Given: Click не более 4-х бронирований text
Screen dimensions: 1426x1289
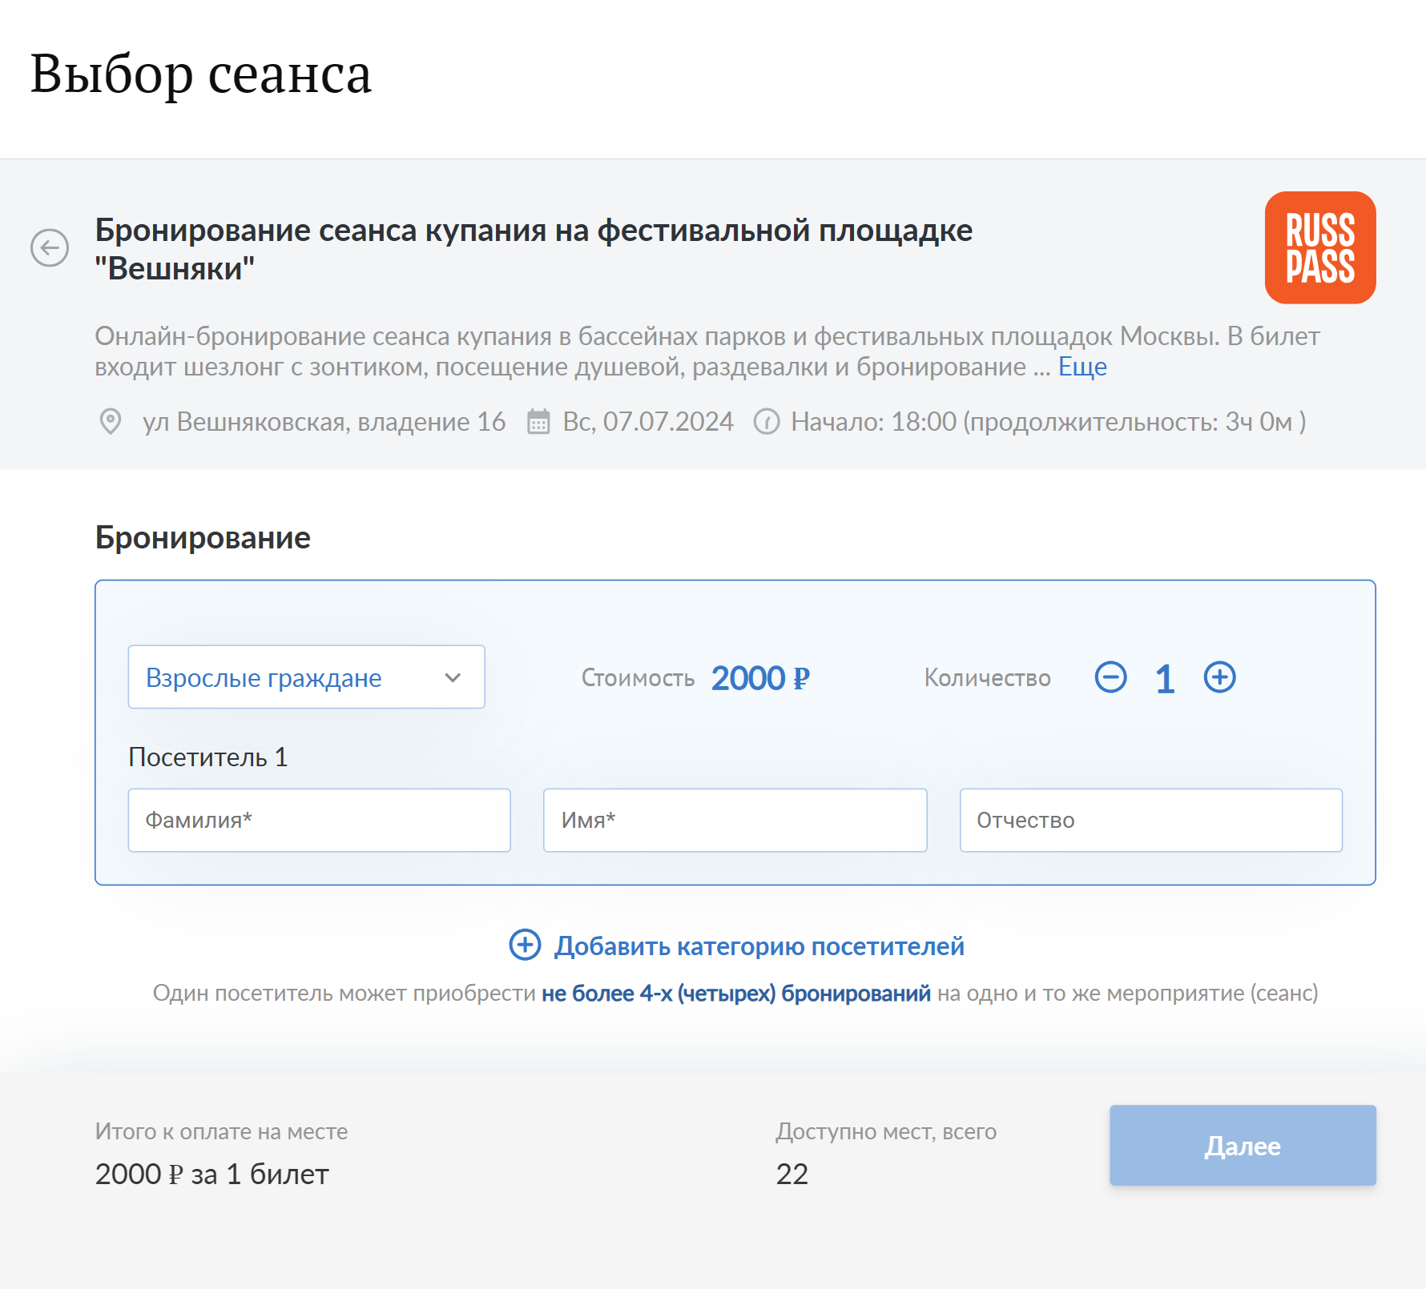Looking at the screenshot, I should pos(735,994).
